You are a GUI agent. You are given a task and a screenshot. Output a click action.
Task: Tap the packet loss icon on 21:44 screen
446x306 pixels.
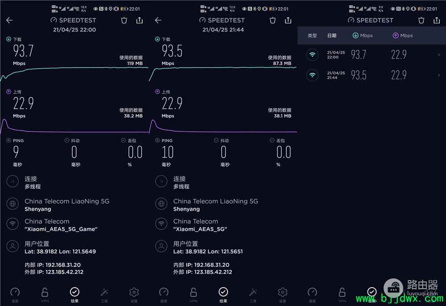(272, 140)
